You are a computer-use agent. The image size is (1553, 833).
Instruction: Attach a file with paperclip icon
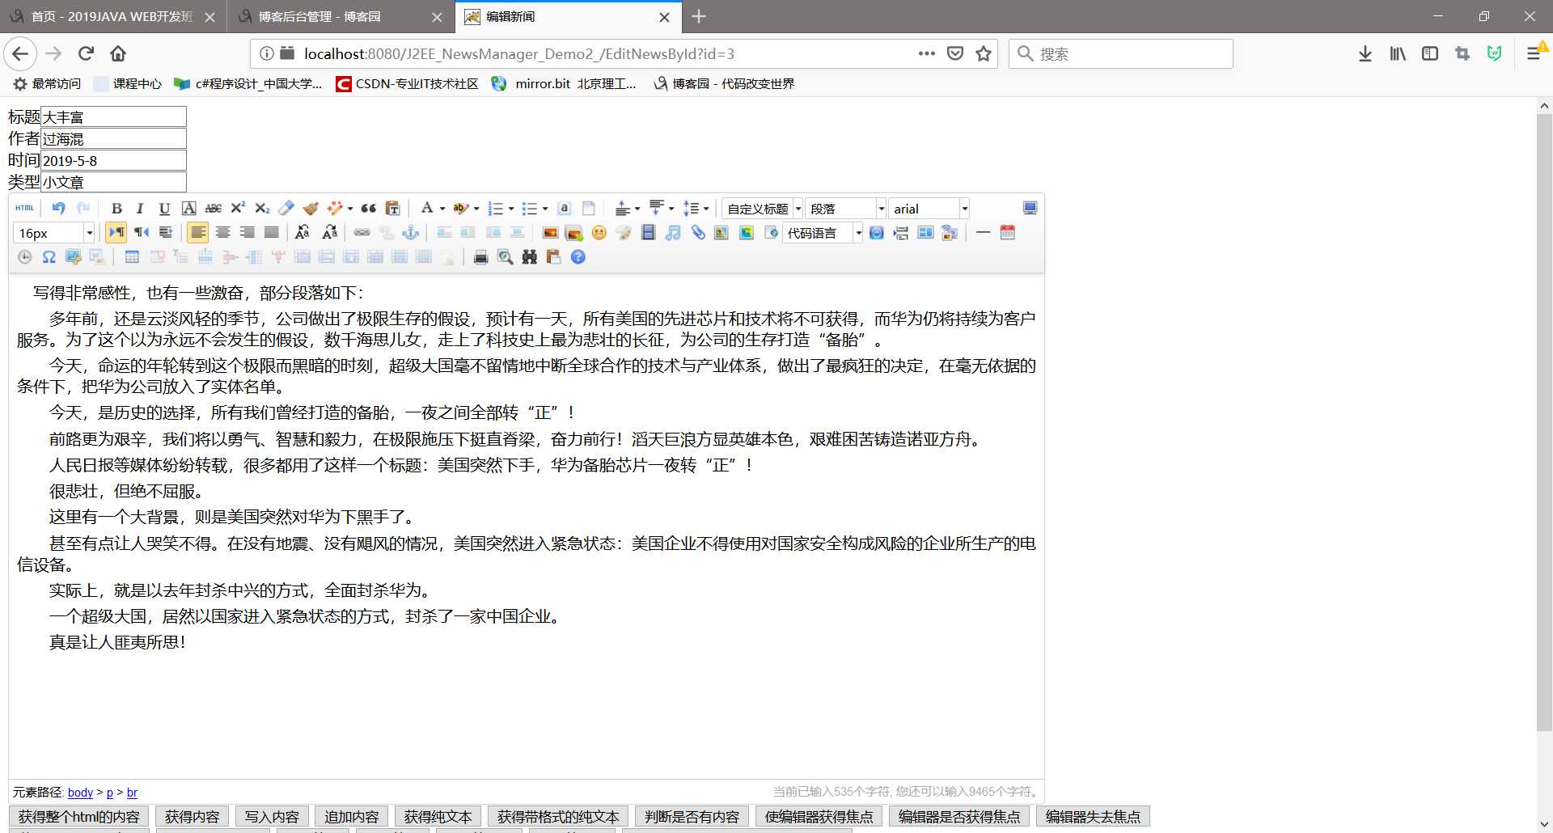tap(698, 233)
